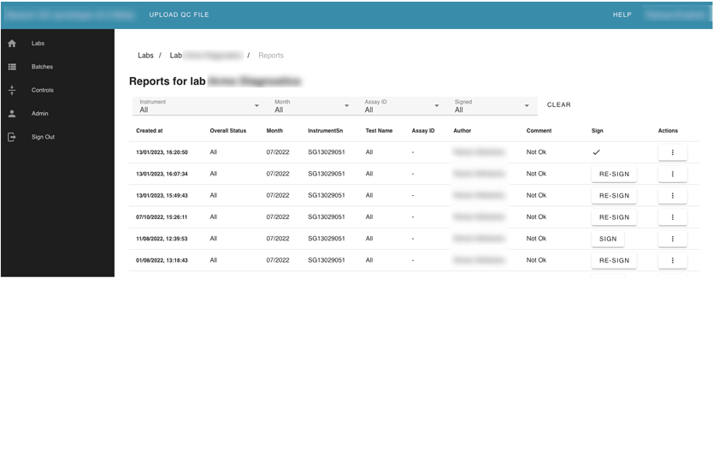Clear all report filters
This screenshot has width=713, height=456.
click(558, 105)
